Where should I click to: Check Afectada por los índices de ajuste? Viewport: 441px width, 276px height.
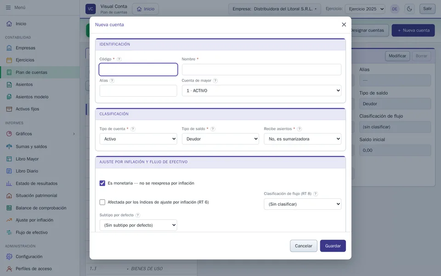coord(102,202)
